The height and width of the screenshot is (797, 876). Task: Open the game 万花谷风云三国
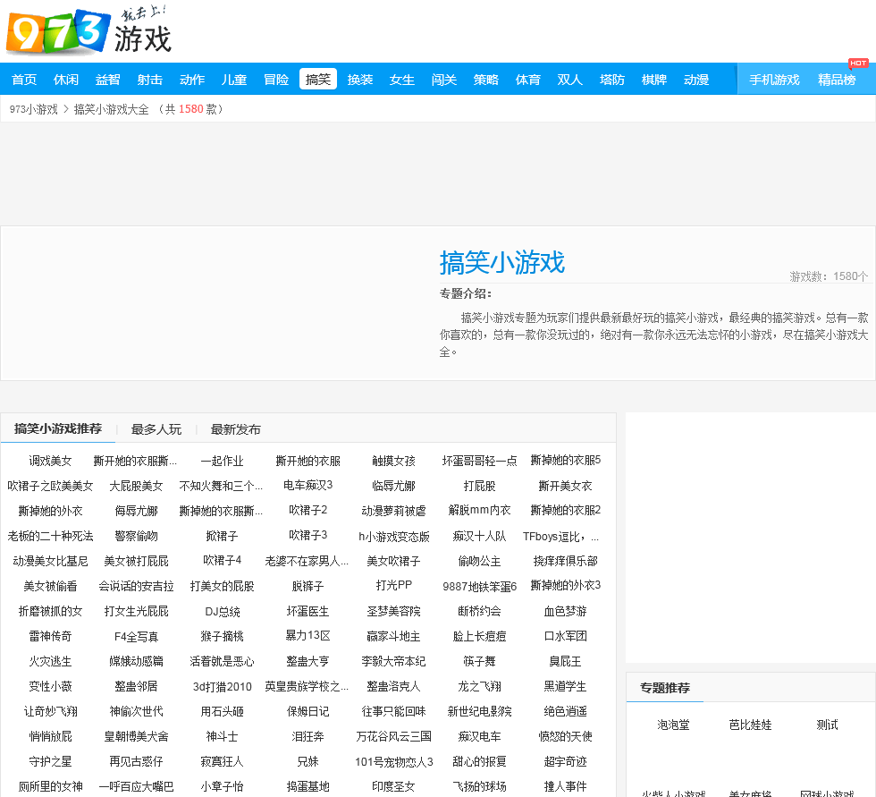[x=393, y=737]
